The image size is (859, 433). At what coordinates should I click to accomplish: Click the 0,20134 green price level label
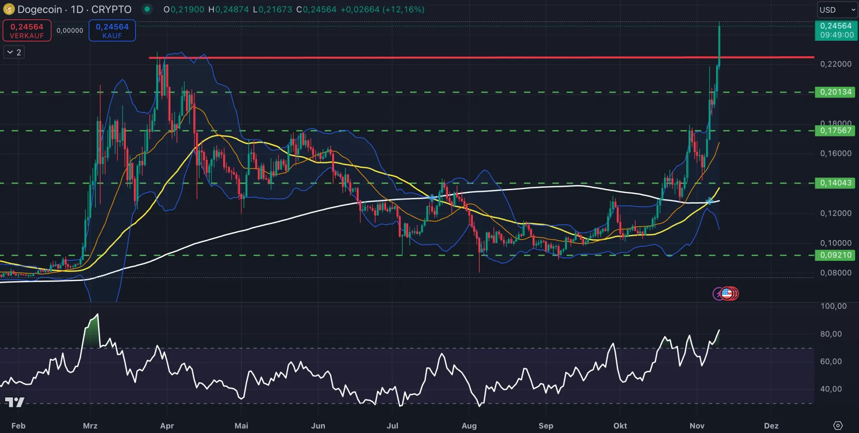pyautogui.click(x=835, y=92)
